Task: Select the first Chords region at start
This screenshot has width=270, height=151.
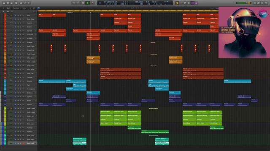Action: click(x=52, y=81)
